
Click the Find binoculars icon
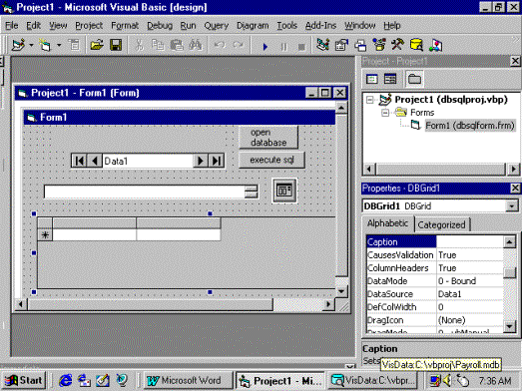click(196, 45)
